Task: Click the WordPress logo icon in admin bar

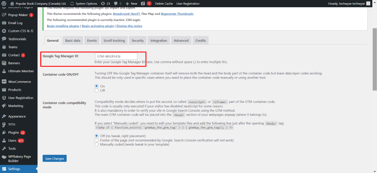Action: click(x=4, y=3)
